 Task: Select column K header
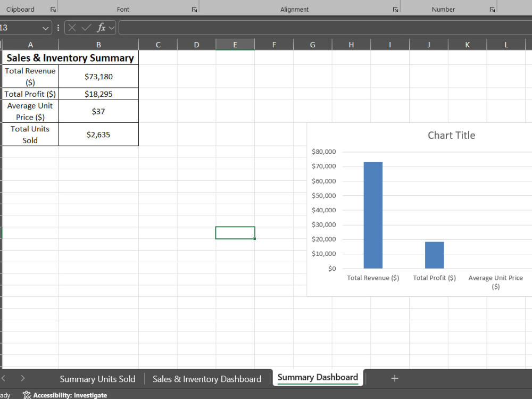pyautogui.click(x=467, y=45)
